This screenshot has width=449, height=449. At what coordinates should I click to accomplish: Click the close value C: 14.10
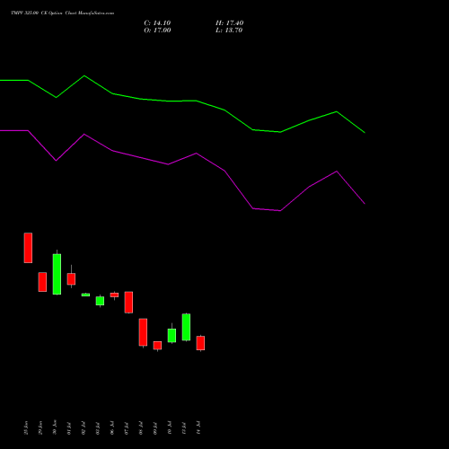(157, 23)
